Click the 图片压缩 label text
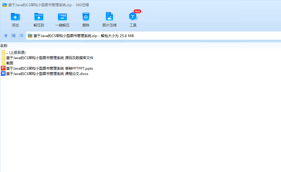This screenshot has width=281, height=172. (x=109, y=25)
